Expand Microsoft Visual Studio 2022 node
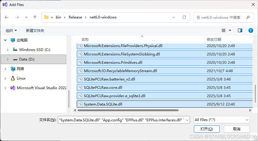The height and width of the screenshot is (141, 258). (5, 88)
